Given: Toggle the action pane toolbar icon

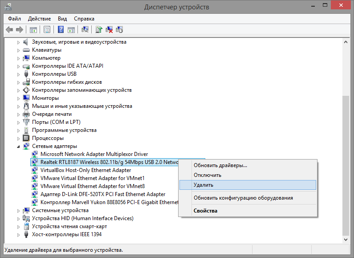Looking at the screenshot, I should pyautogui.click(x=71, y=29).
